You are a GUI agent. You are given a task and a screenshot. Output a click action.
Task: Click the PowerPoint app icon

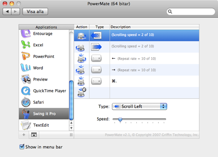pyautogui.click(x=26, y=56)
